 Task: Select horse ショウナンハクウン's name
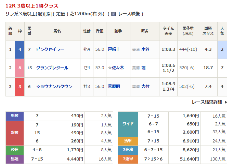(54, 87)
